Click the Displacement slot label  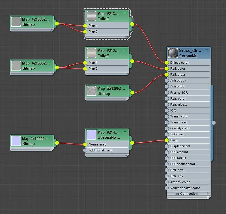pos(180,146)
